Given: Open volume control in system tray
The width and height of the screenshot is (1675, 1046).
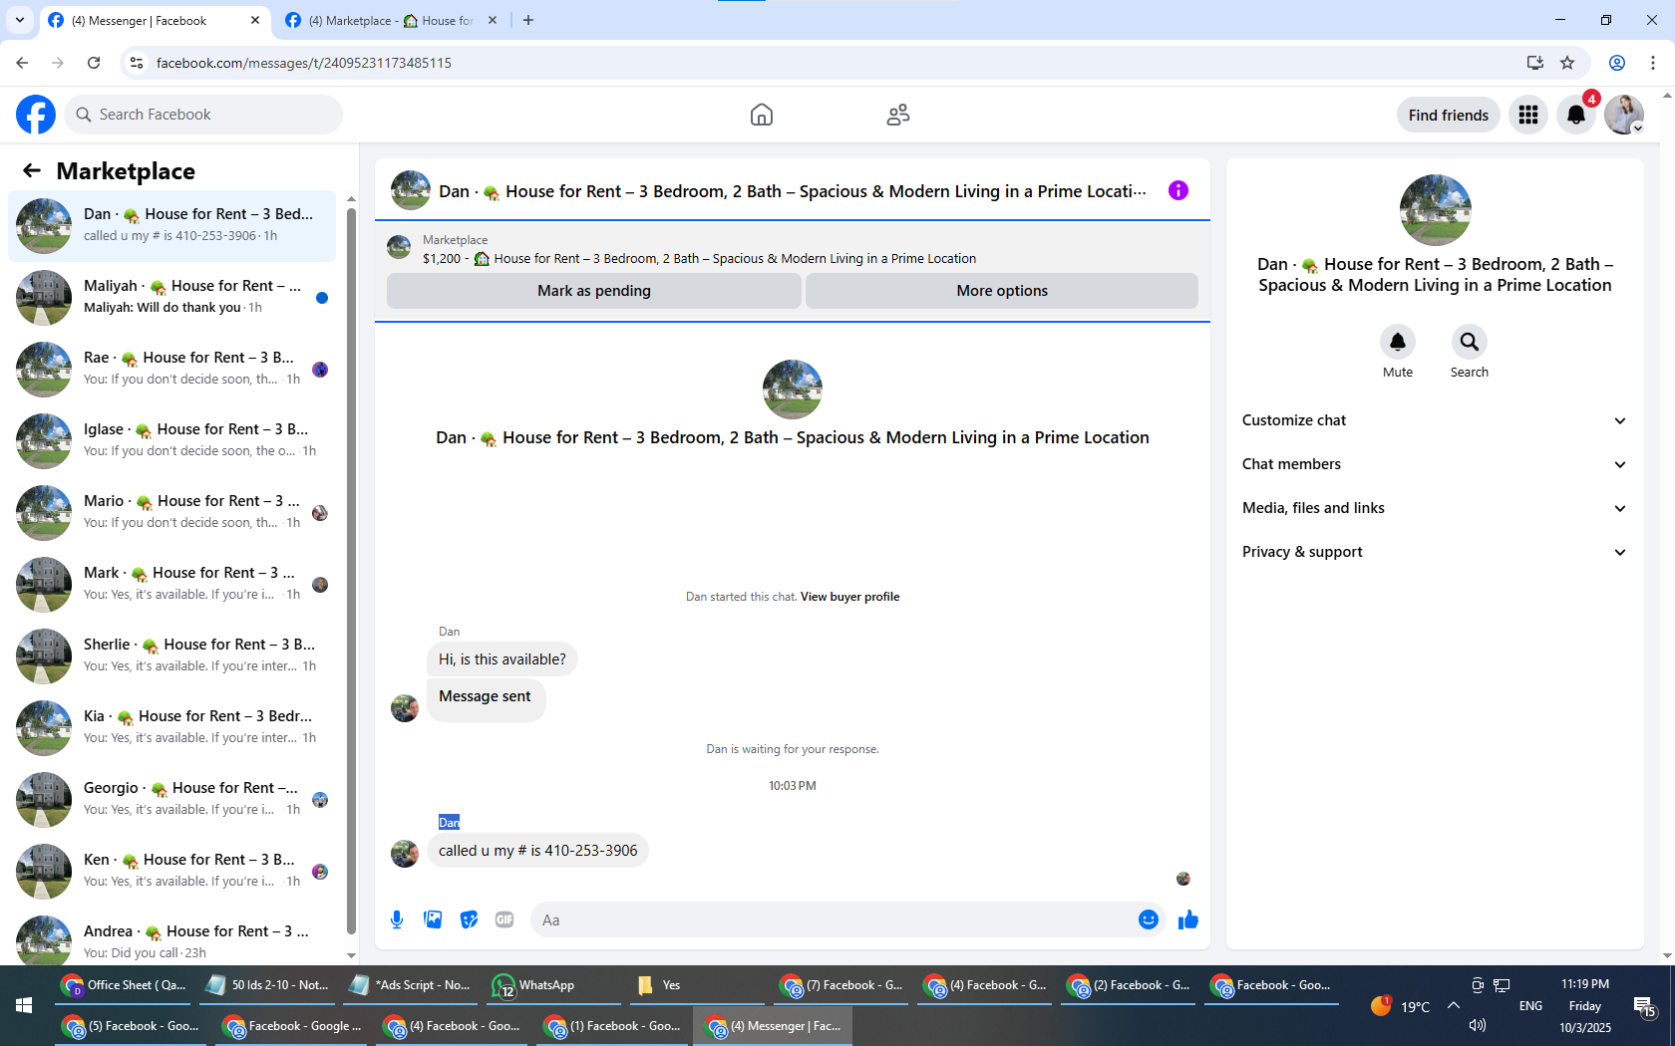Looking at the screenshot, I should [x=1478, y=1025].
